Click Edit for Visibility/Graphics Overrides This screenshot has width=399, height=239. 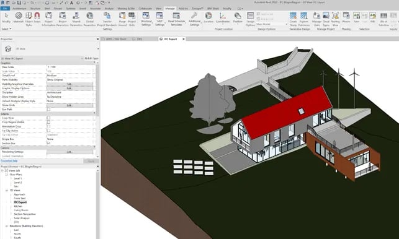click(x=69, y=84)
